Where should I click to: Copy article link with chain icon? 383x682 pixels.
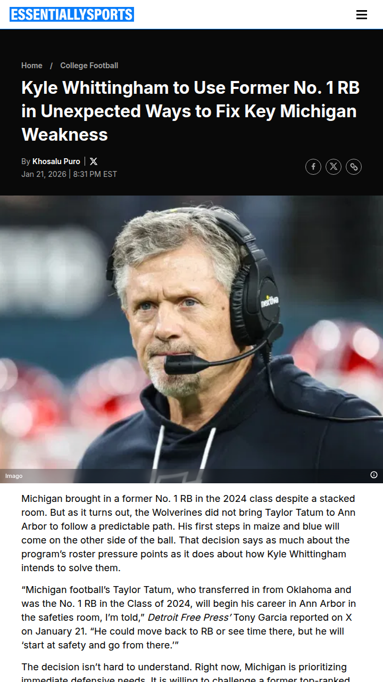click(354, 167)
